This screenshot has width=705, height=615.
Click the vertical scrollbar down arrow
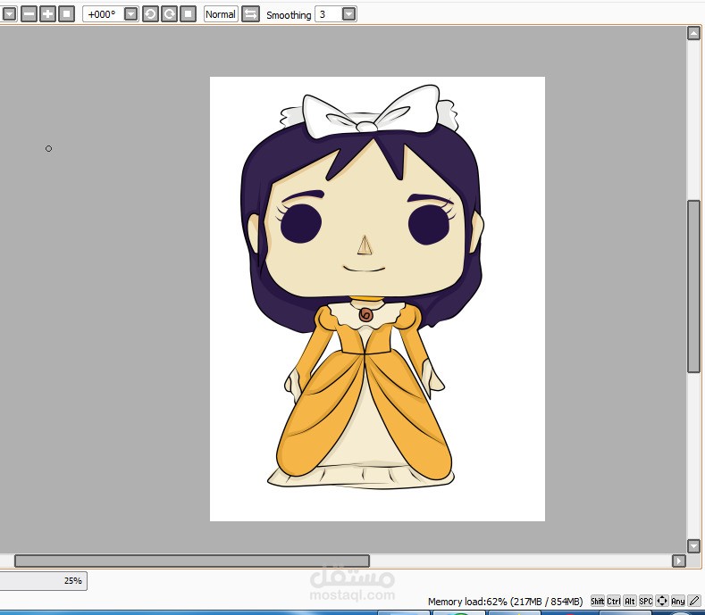tap(693, 545)
